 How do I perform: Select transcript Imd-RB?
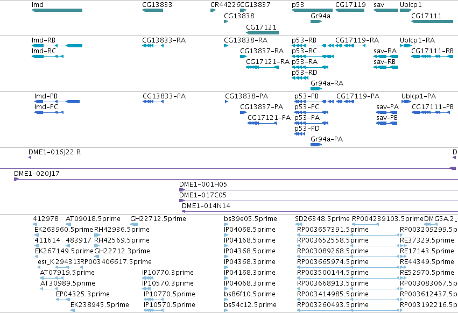(x=57, y=46)
